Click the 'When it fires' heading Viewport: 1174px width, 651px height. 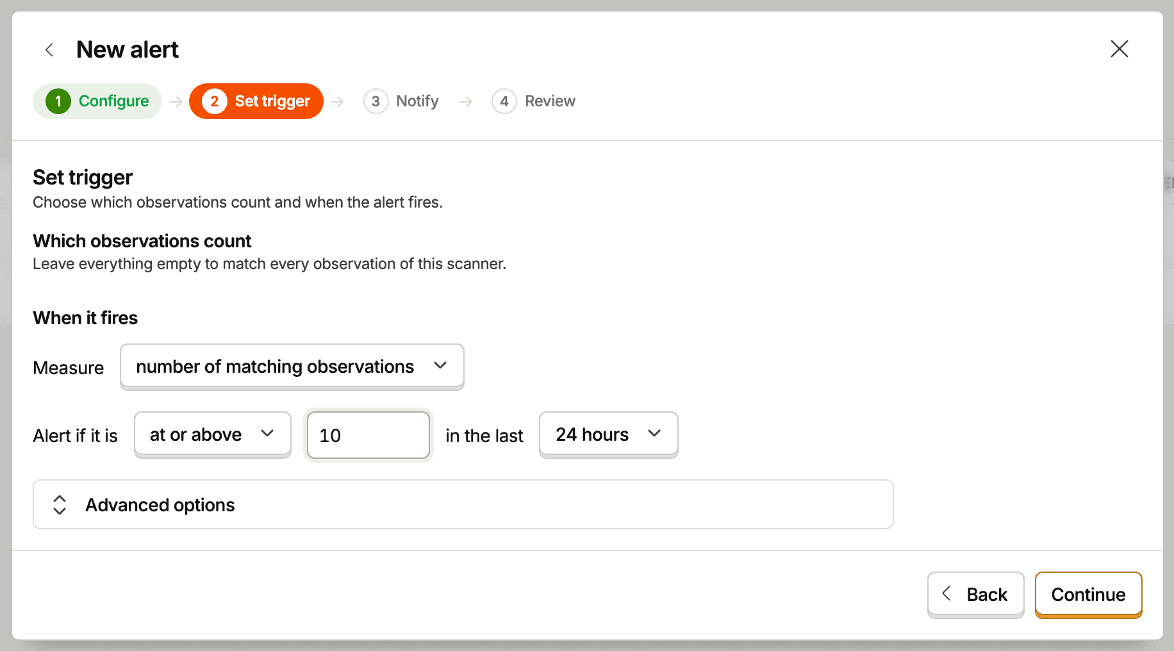coord(85,318)
